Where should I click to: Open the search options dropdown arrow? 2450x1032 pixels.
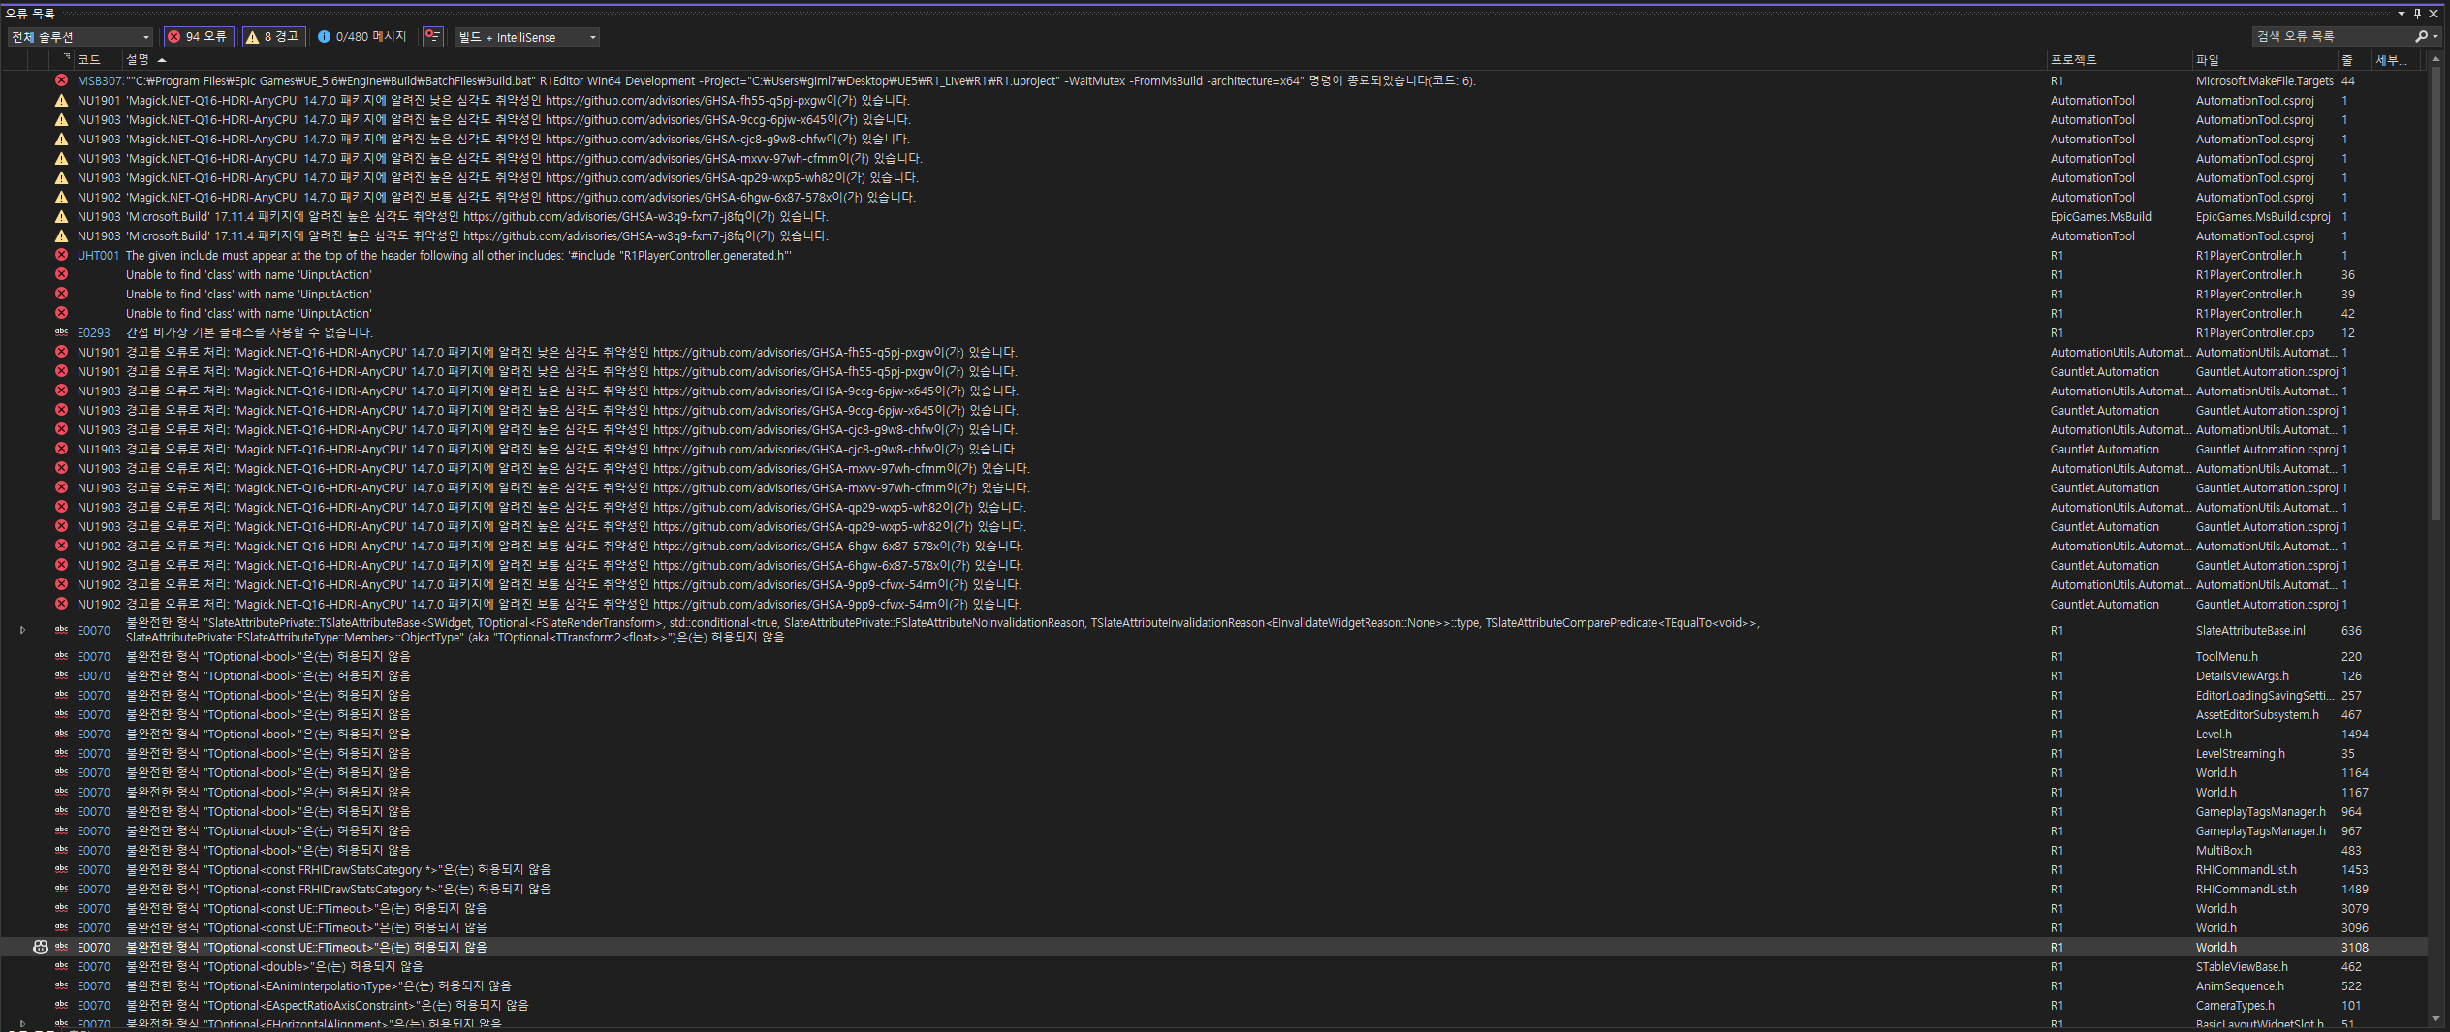click(x=2435, y=36)
